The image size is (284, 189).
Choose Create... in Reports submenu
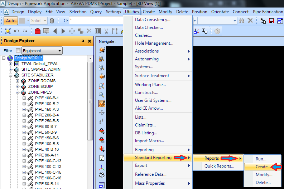(263, 167)
